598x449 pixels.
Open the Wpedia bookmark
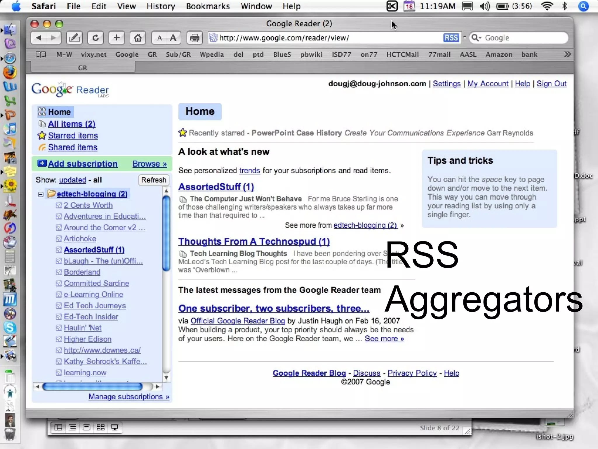[212, 54]
